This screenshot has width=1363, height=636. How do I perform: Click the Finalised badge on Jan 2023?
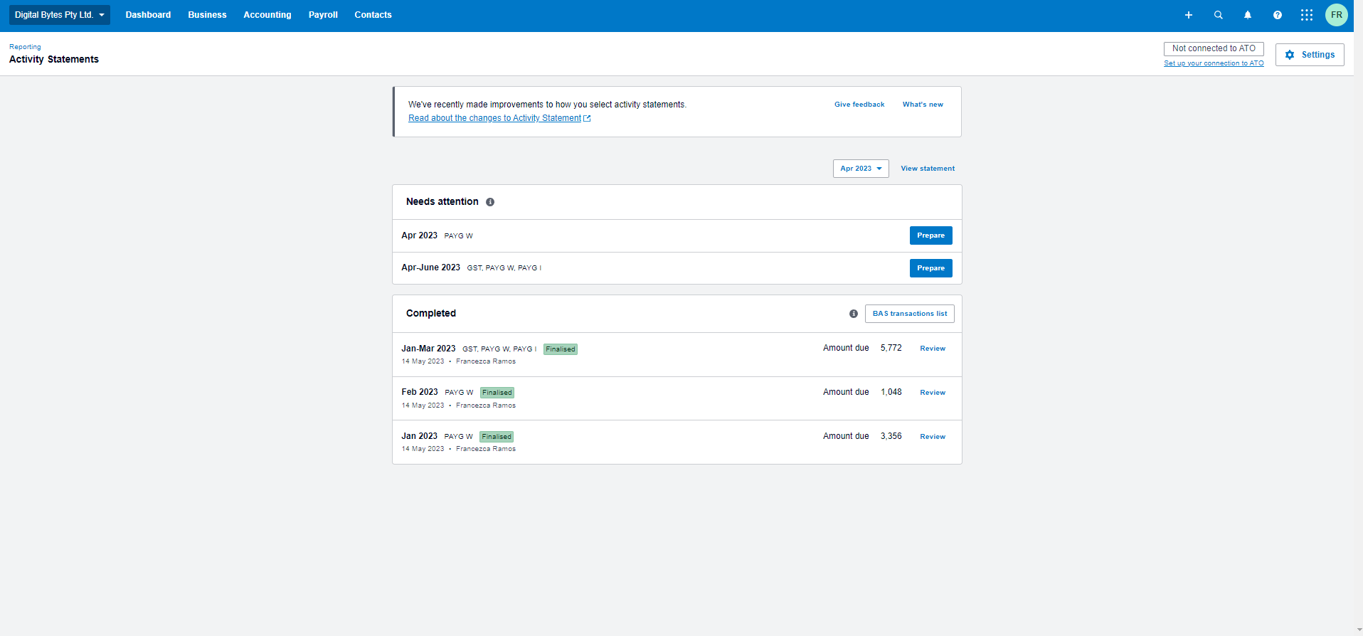(497, 437)
